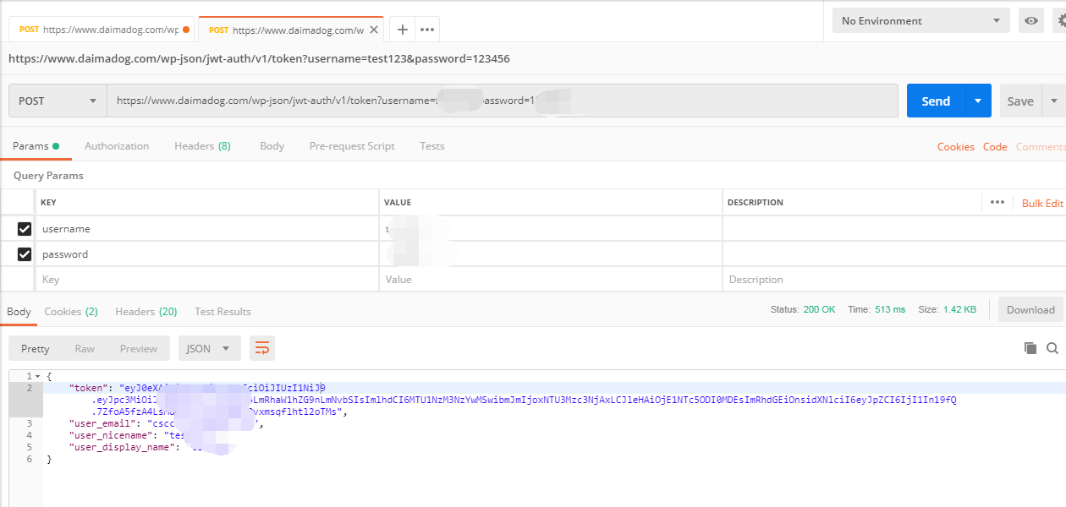Screen dimensions: 1066x507
Task: Open the Comments link
Action: pos(1041,147)
